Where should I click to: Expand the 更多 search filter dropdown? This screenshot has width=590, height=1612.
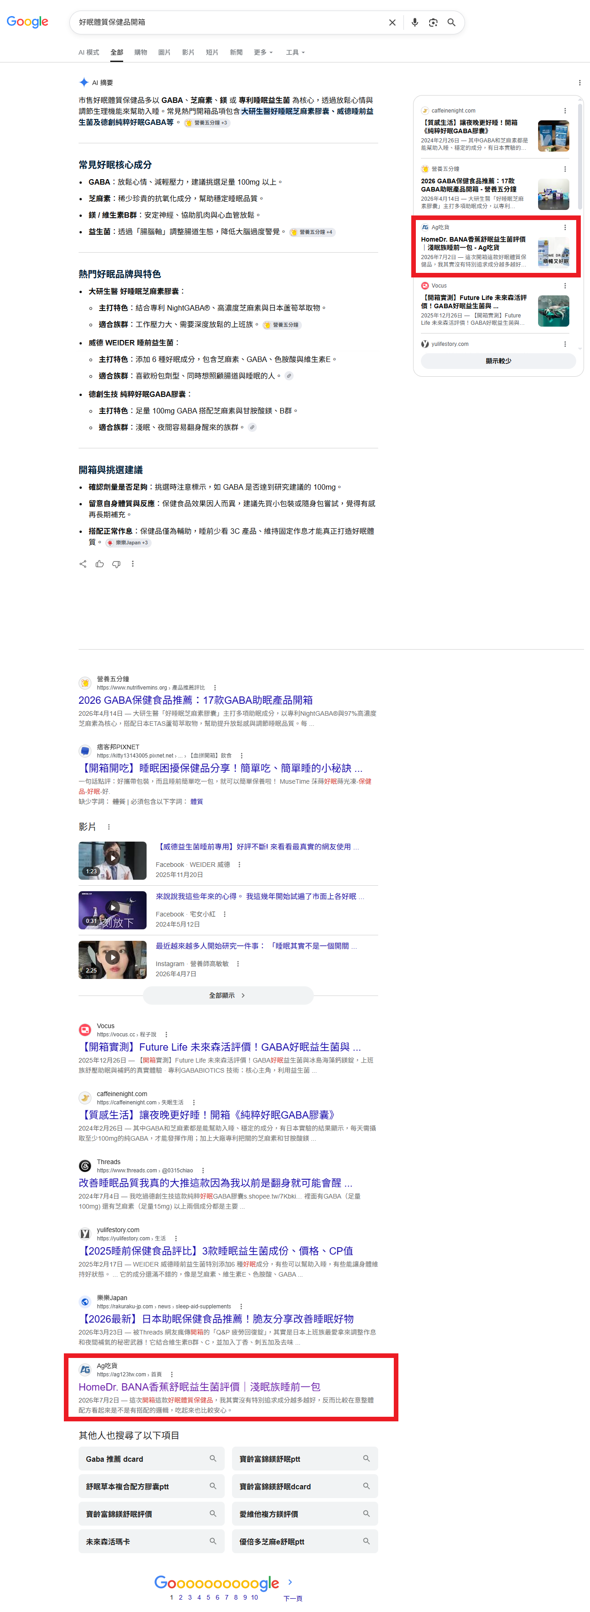click(263, 52)
